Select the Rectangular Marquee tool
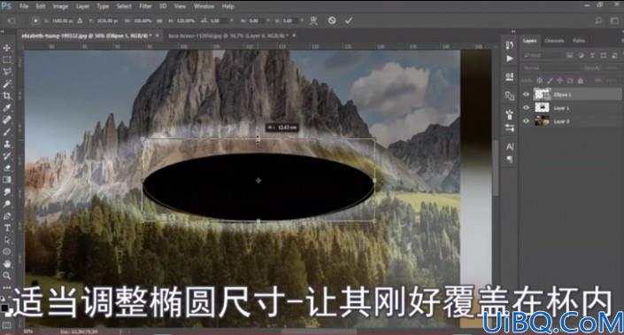 point(7,60)
